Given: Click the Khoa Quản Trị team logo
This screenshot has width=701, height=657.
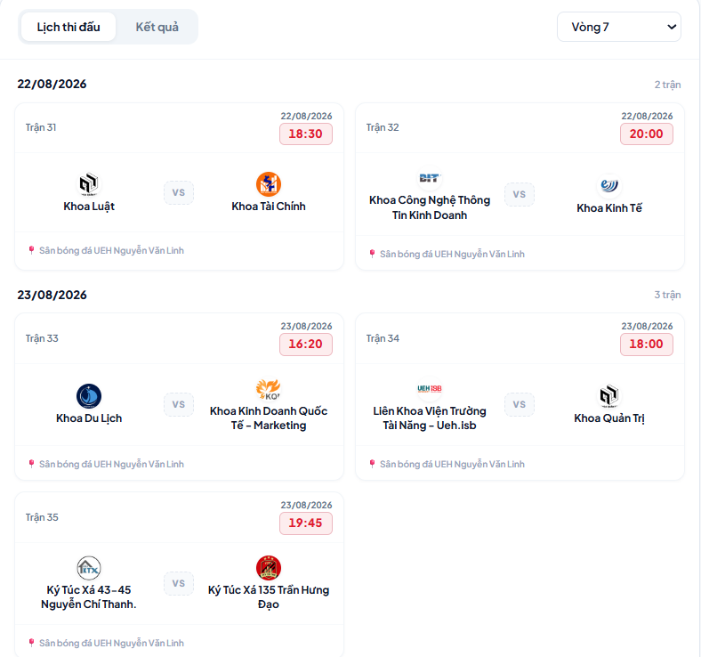Looking at the screenshot, I should pyautogui.click(x=608, y=396).
